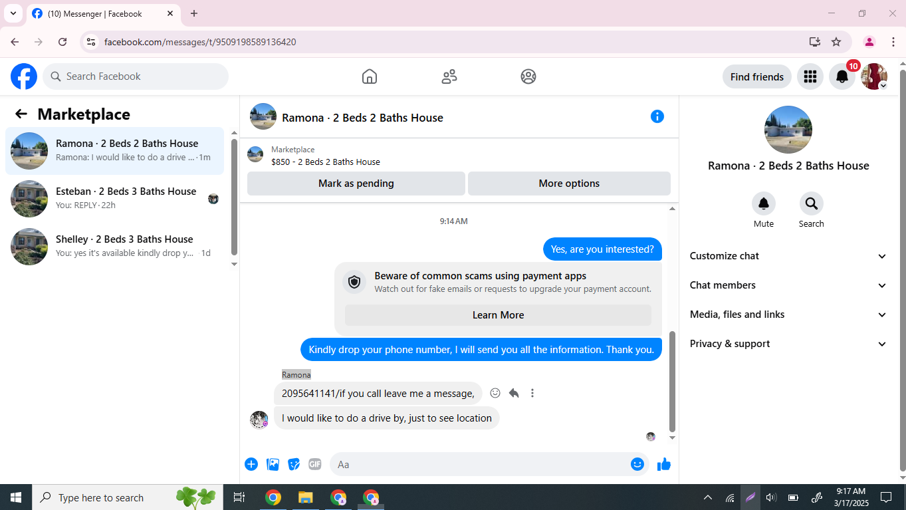The width and height of the screenshot is (906, 510).
Task: Expand the Privacy & support section
Action: (788, 344)
